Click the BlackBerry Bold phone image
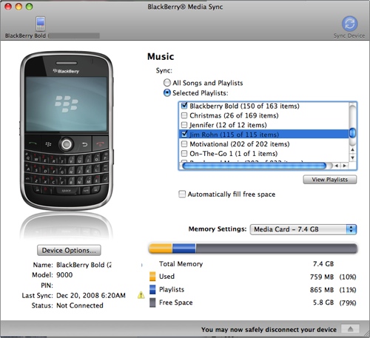 pyautogui.click(x=67, y=131)
